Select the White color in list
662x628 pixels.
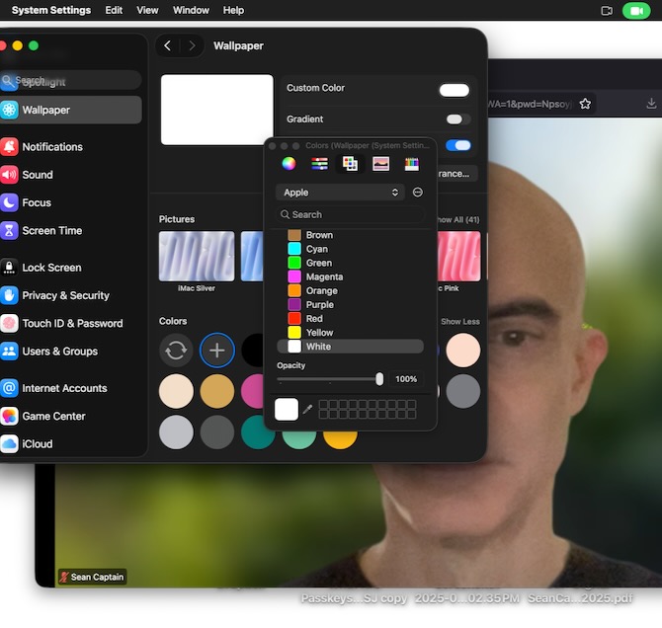pyautogui.click(x=350, y=347)
